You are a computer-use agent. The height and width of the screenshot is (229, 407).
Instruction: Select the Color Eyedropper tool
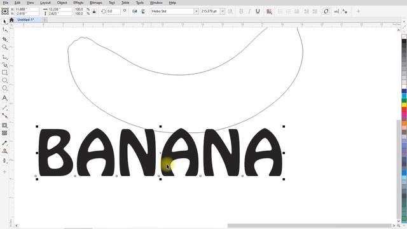(x=4, y=143)
